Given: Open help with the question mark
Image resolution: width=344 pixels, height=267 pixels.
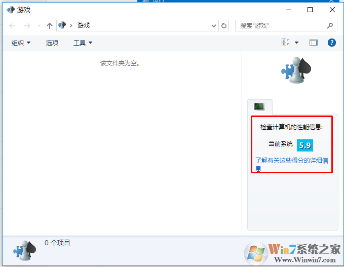Looking at the screenshot, I should (332, 43).
